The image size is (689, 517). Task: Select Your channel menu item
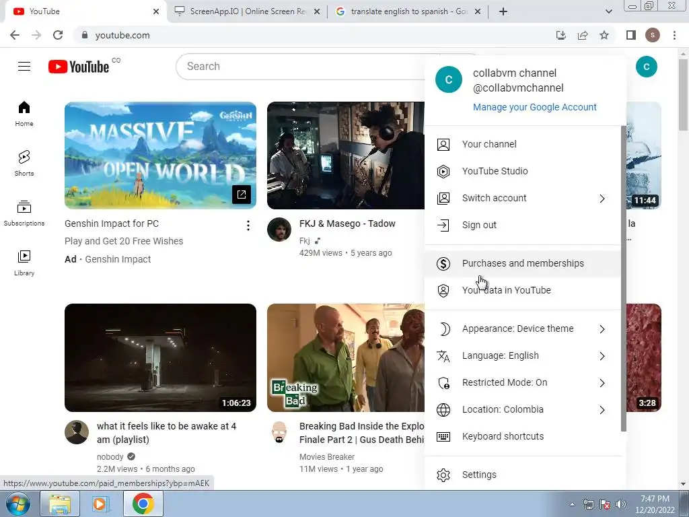(522, 144)
